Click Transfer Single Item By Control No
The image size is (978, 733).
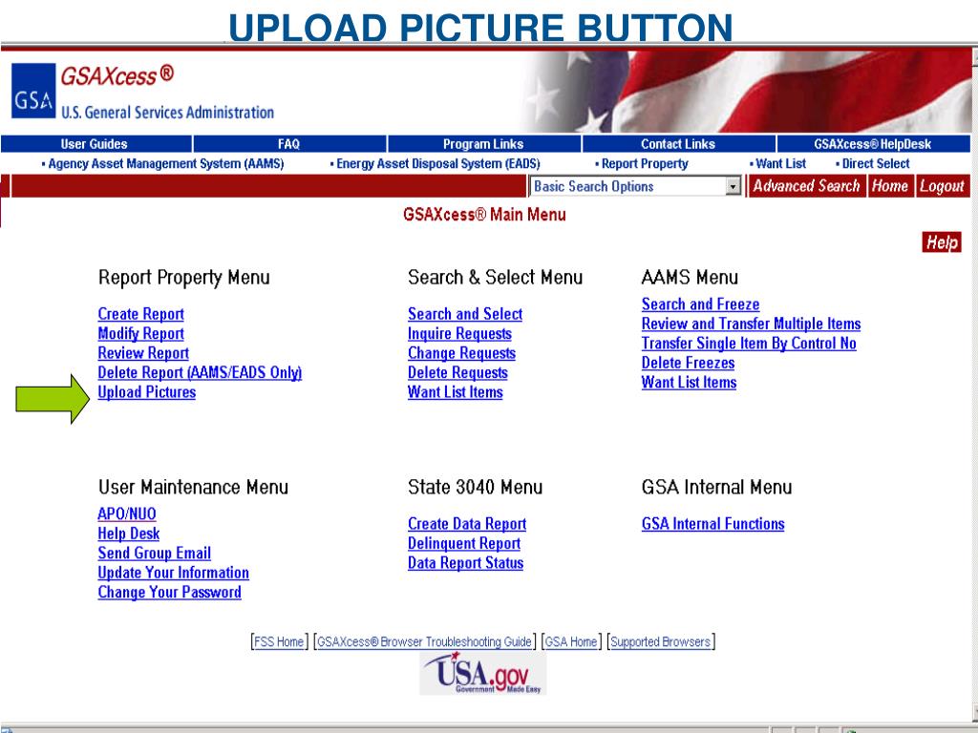(749, 344)
